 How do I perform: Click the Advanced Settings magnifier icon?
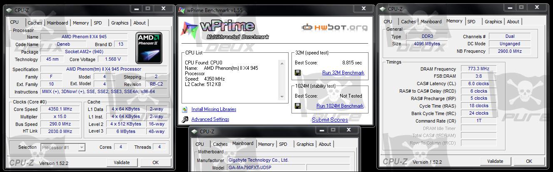(185, 120)
